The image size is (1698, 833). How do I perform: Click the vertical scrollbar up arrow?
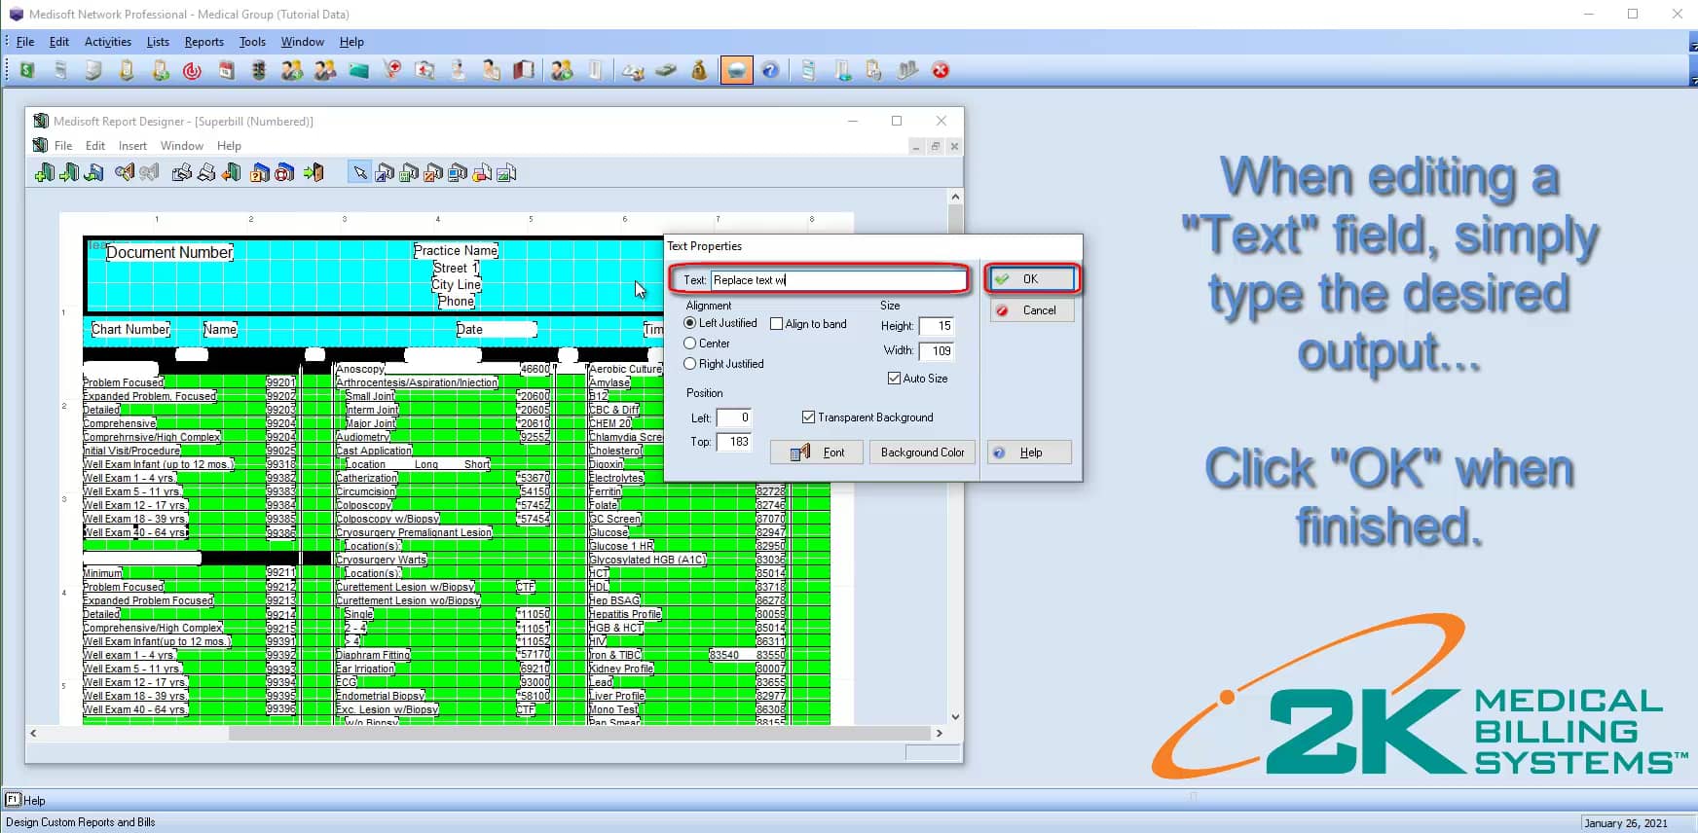(955, 197)
